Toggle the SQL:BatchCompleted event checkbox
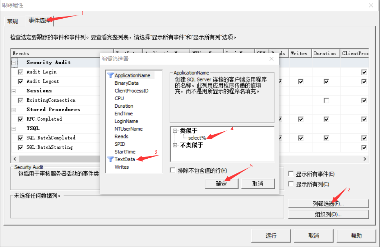This screenshot has height=247, width=380. [20, 138]
